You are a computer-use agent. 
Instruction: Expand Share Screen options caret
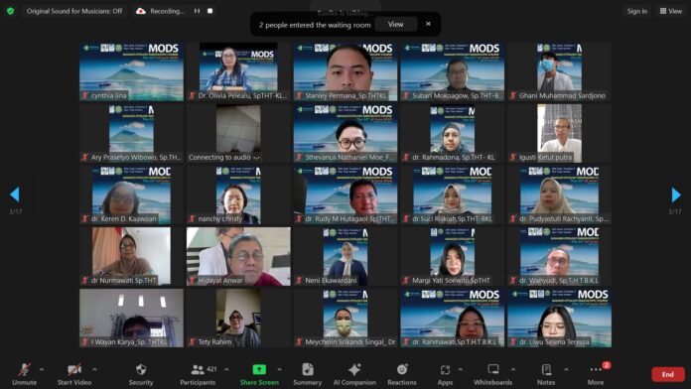(279, 369)
